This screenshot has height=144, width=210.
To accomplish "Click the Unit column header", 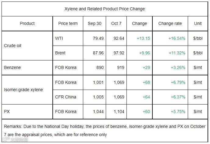I will point(198,23).
